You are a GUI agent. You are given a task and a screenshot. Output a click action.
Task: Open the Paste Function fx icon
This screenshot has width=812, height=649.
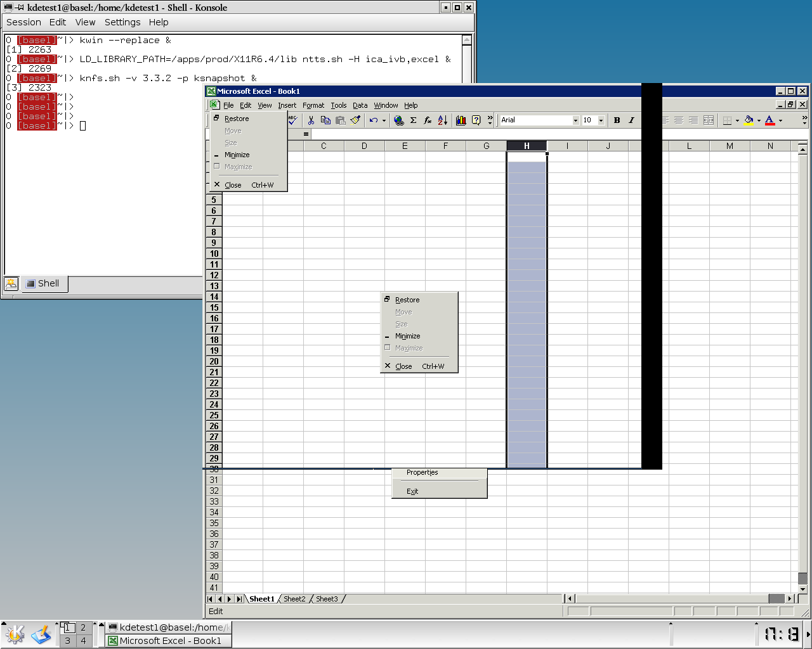pos(428,120)
